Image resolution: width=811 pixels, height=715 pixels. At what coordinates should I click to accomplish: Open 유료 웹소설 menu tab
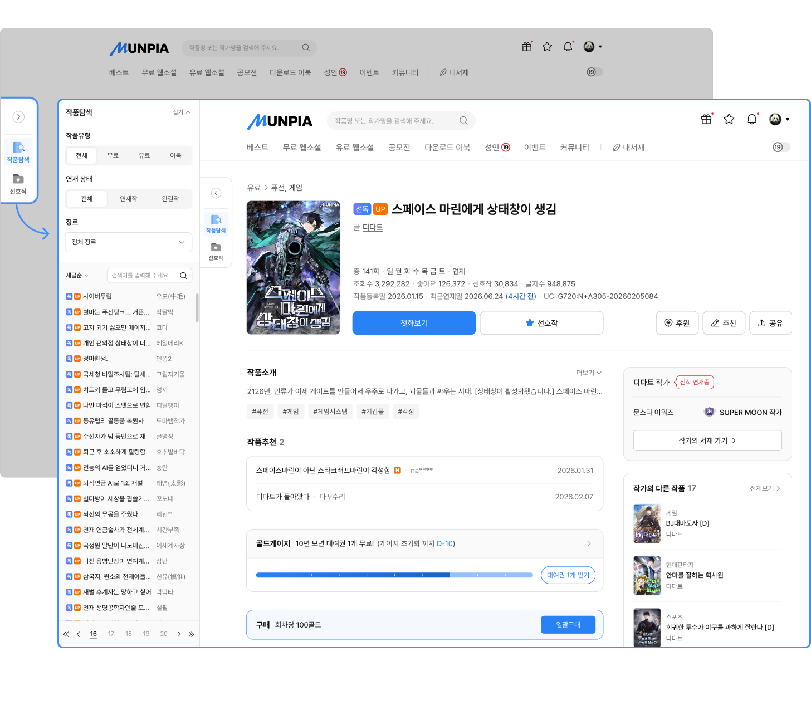[x=355, y=148]
